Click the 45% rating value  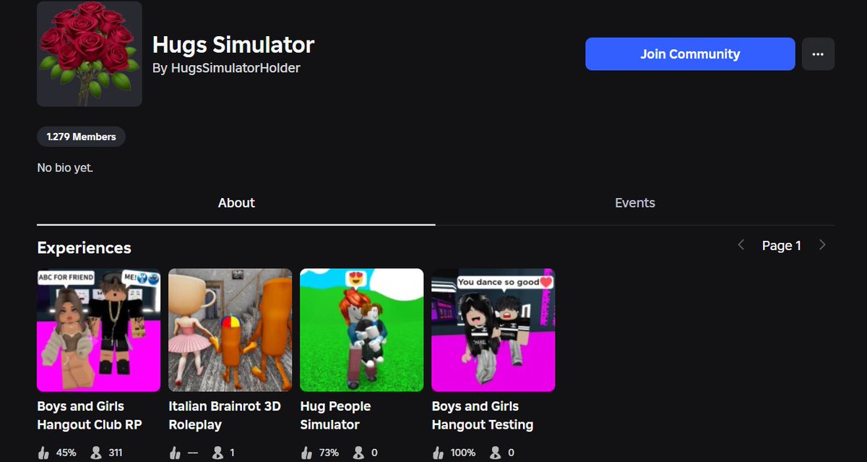click(66, 453)
